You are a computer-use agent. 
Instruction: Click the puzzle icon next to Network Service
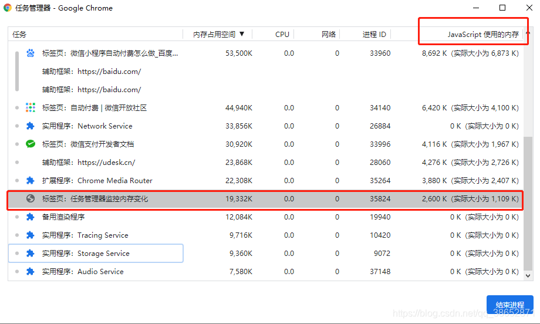point(31,126)
